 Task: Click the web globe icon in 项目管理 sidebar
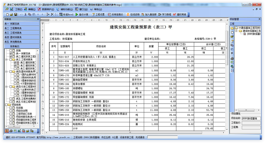[x=232, y=66]
